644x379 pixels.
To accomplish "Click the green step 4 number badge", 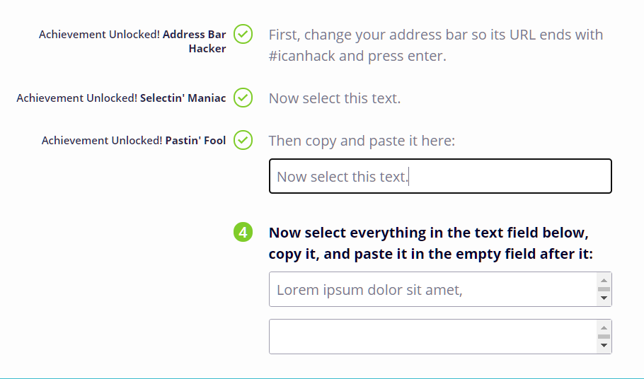I will [243, 232].
